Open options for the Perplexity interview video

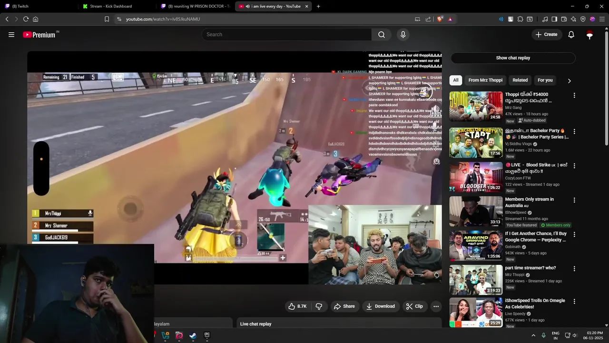(x=574, y=234)
